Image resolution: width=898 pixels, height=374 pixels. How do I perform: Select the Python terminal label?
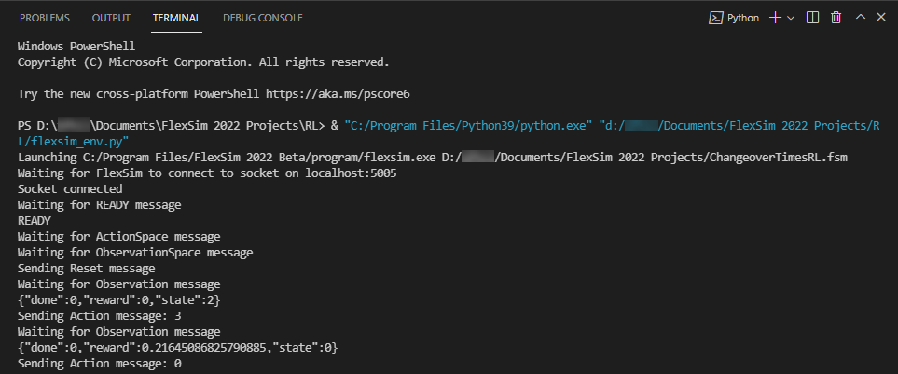tap(743, 18)
